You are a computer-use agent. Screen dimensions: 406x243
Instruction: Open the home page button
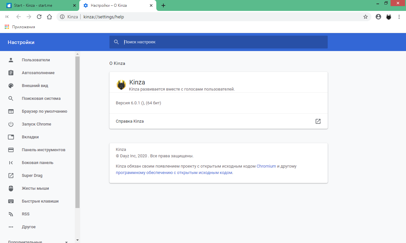click(49, 17)
